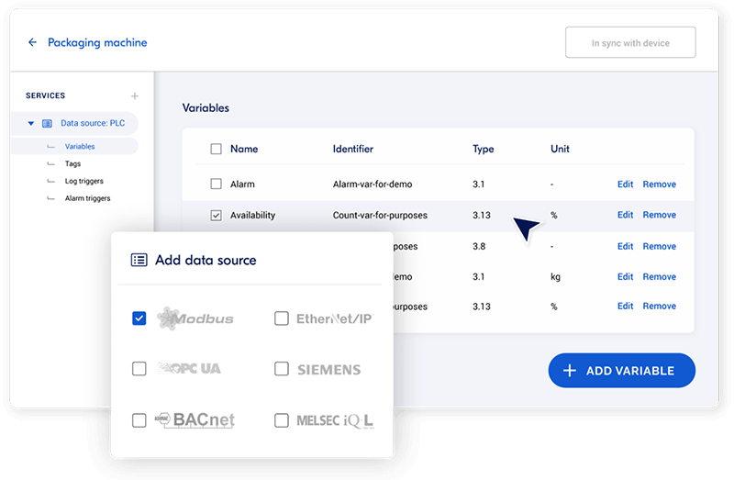Collapse the Data source: PLC tree arrow
This screenshot has height=480, width=734.
click(x=30, y=123)
